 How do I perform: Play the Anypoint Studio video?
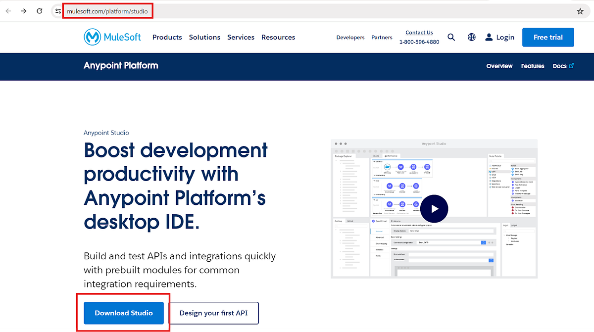coord(434,208)
